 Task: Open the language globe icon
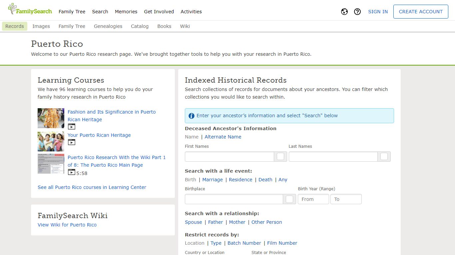coord(344,12)
